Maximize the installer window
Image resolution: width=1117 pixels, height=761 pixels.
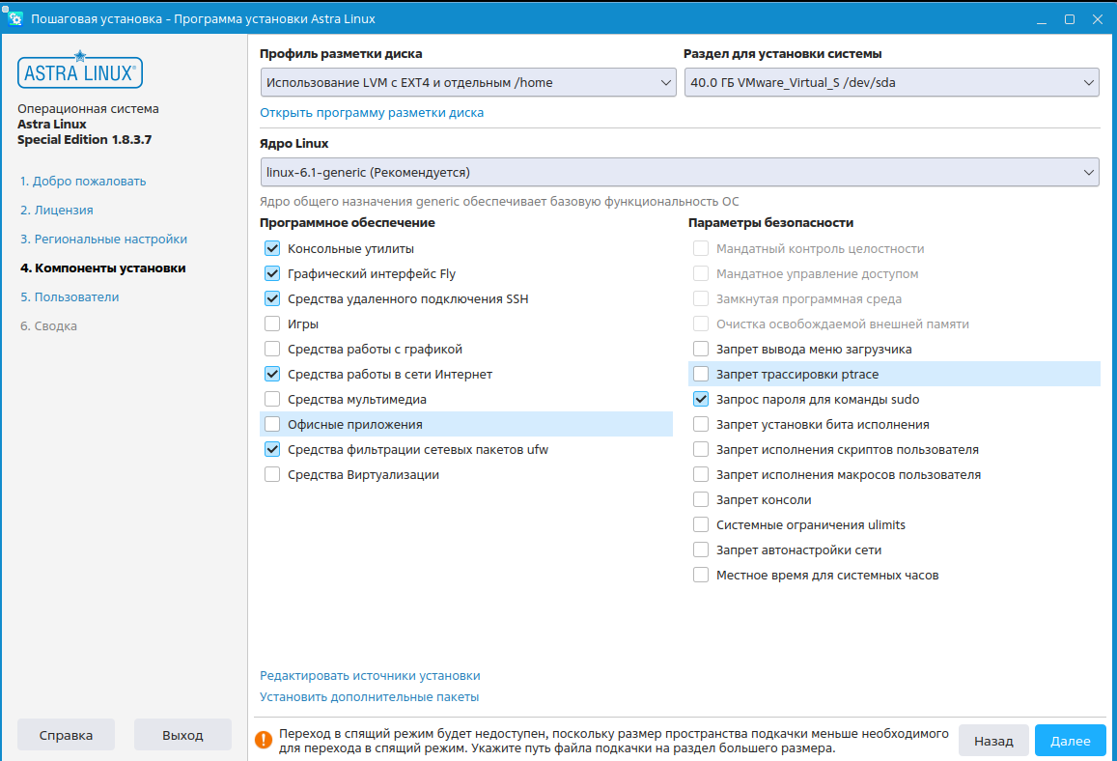1070,19
